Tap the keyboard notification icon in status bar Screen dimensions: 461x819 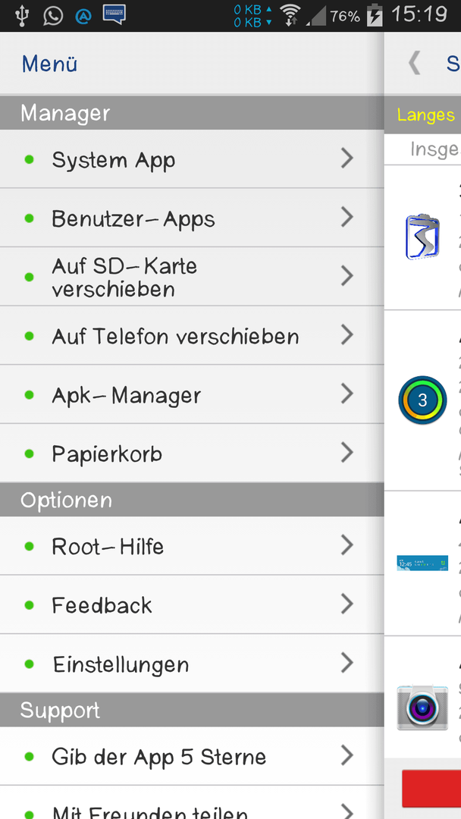pyautogui.click(x=114, y=14)
